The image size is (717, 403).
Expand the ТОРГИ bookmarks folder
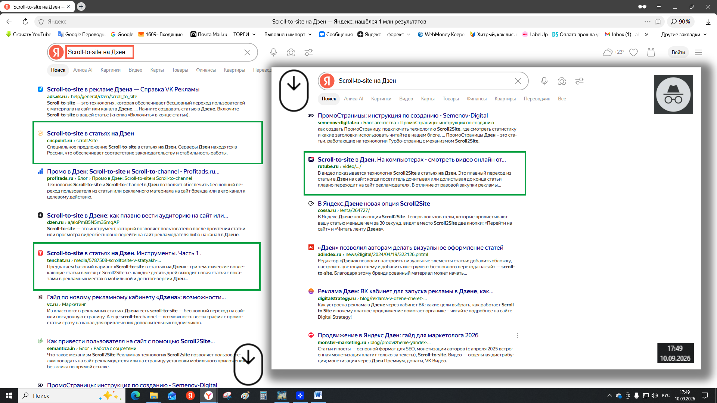[x=245, y=34]
